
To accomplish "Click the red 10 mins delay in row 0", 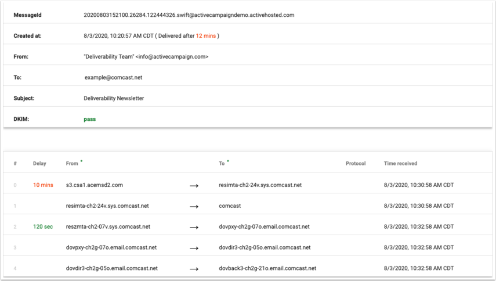I will click(43, 185).
